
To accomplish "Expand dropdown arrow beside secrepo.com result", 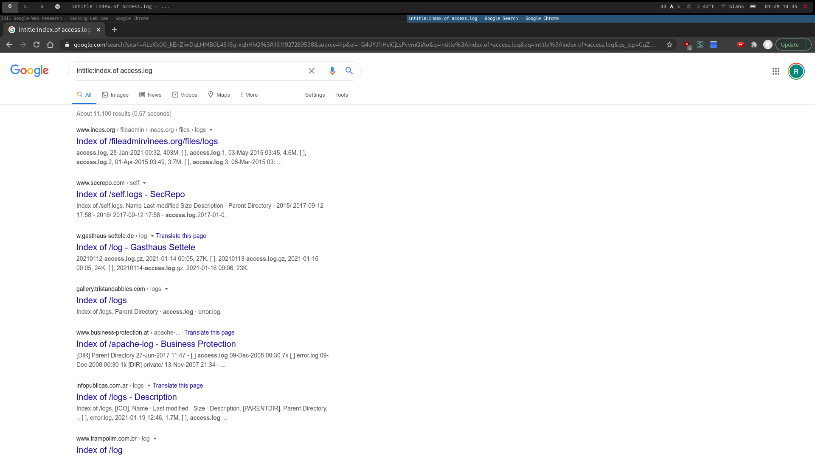I will click(144, 183).
